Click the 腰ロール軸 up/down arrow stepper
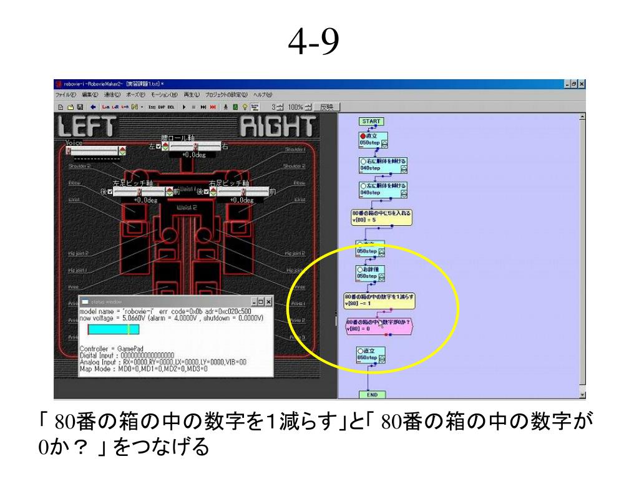Image resolution: width=639 pixels, height=479 pixels. [x=165, y=146]
